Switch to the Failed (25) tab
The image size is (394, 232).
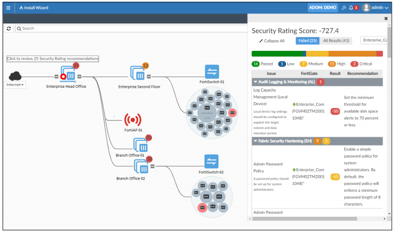pyautogui.click(x=307, y=41)
